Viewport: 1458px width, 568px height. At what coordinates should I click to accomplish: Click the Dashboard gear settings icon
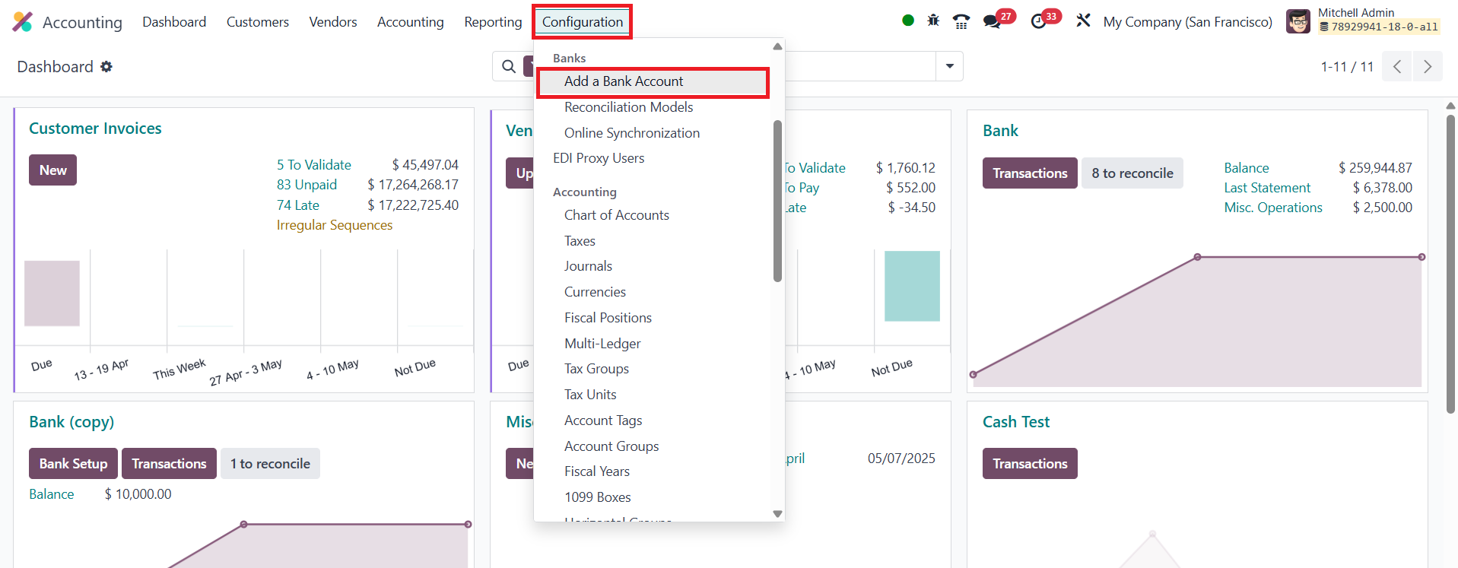tap(106, 67)
